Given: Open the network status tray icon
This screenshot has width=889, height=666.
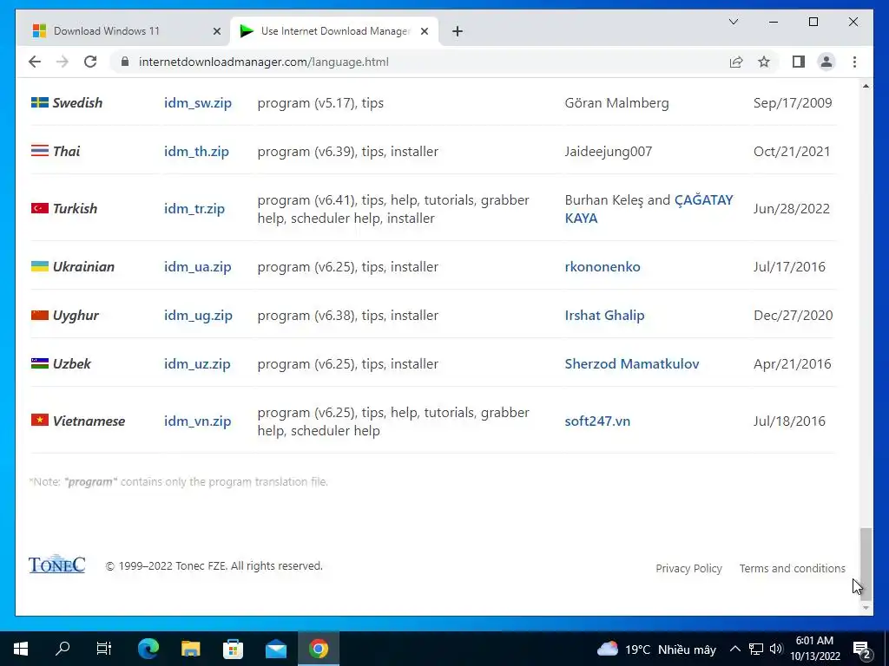Looking at the screenshot, I should tap(756, 649).
